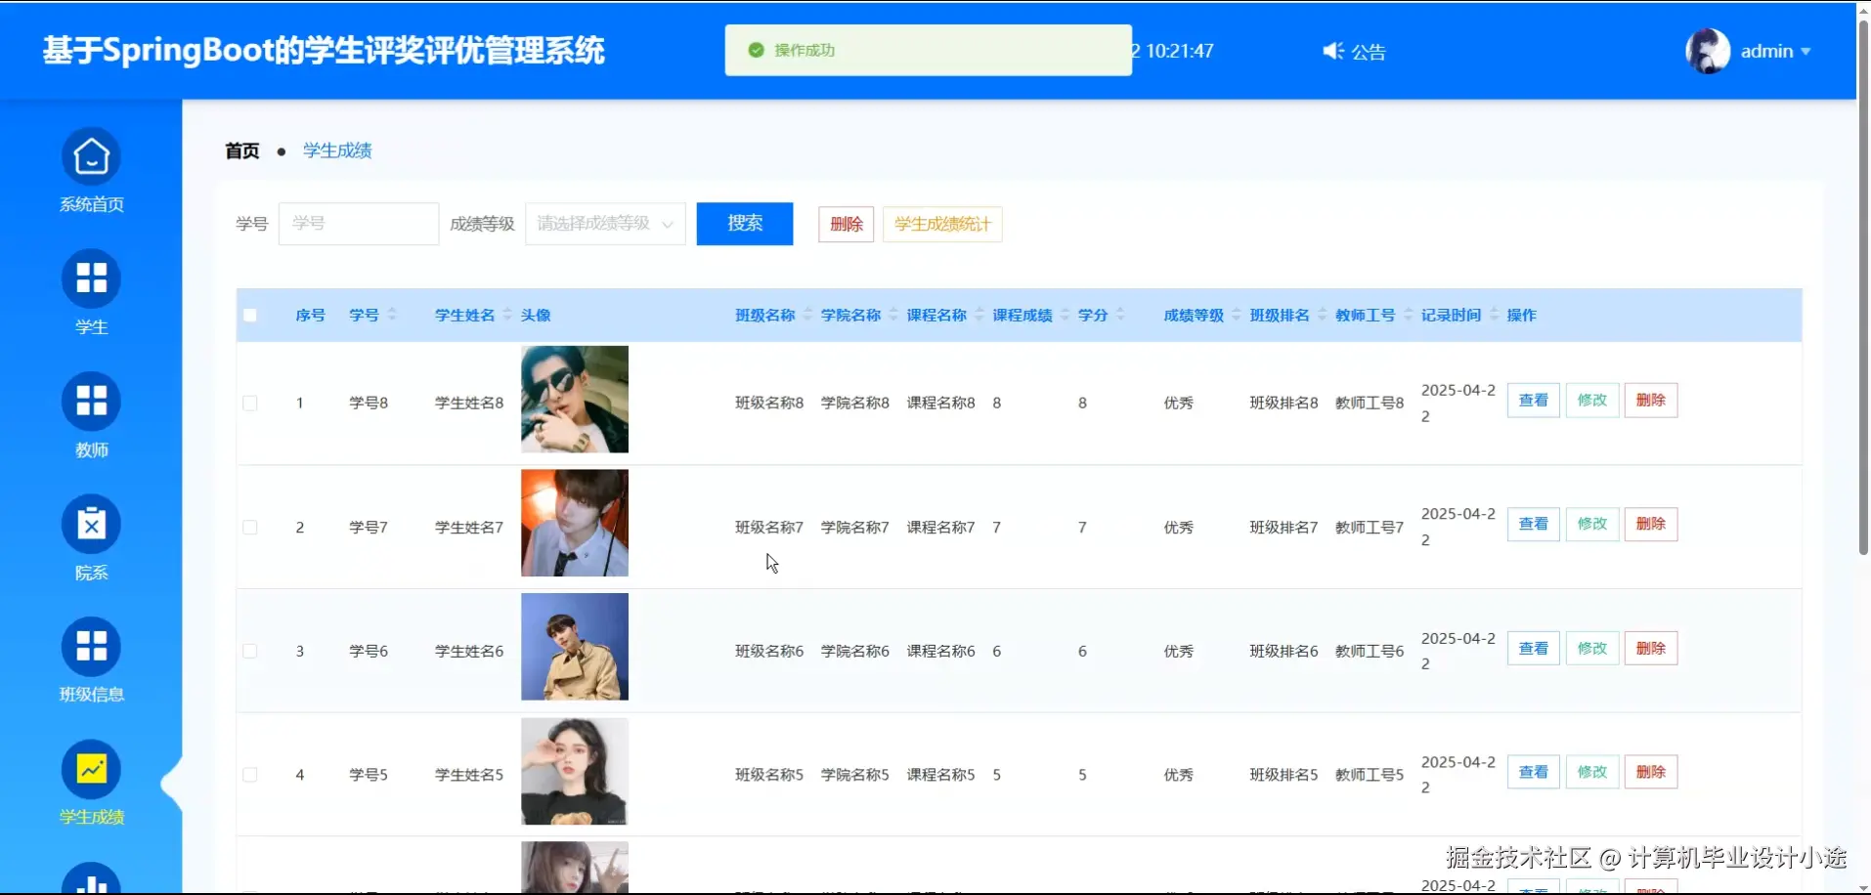Image resolution: width=1871 pixels, height=895 pixels.
Task: Click 删除 for 学号7 row
Action: pyautogui.click(x=1651, y=525)
